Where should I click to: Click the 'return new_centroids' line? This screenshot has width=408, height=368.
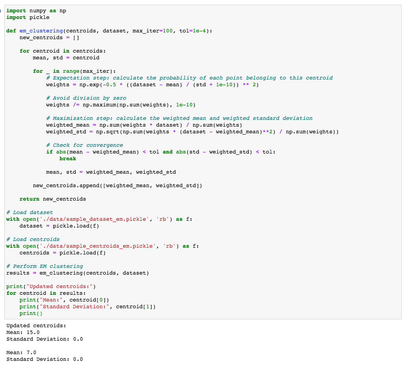[53, 199]
